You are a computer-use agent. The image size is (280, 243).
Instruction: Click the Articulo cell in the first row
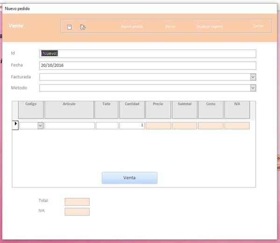(x=70, y=125)
